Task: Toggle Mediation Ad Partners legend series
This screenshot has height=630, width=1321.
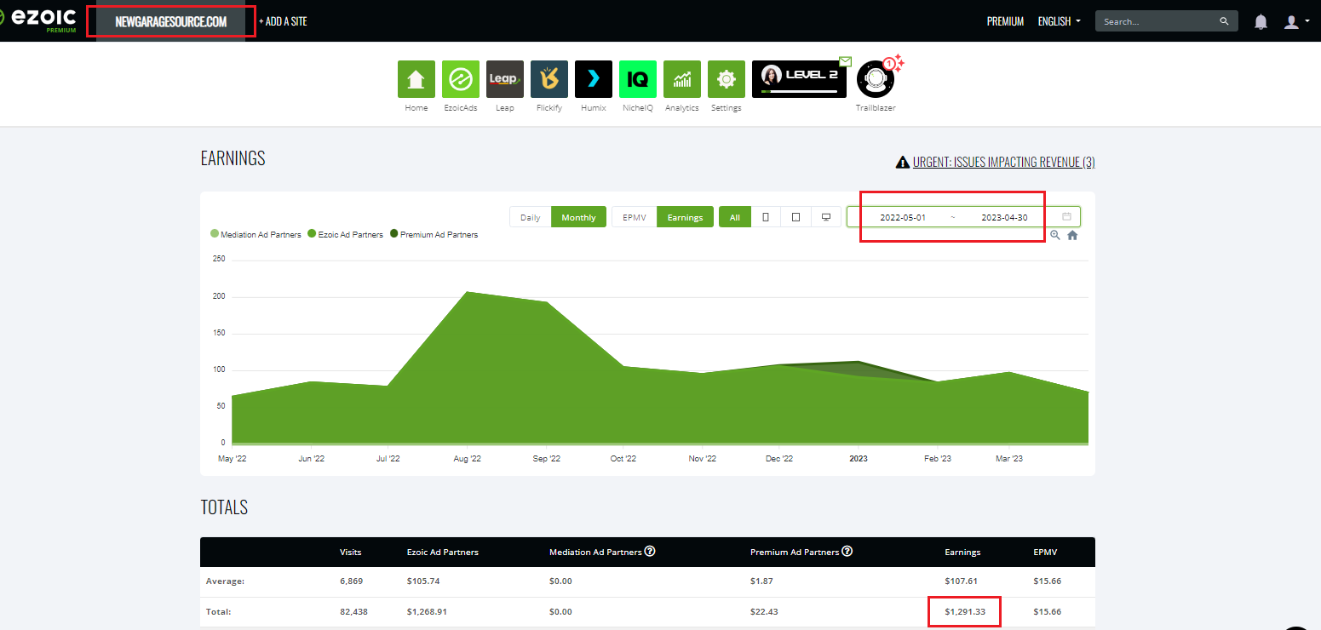Action: (x=256, y=234)
